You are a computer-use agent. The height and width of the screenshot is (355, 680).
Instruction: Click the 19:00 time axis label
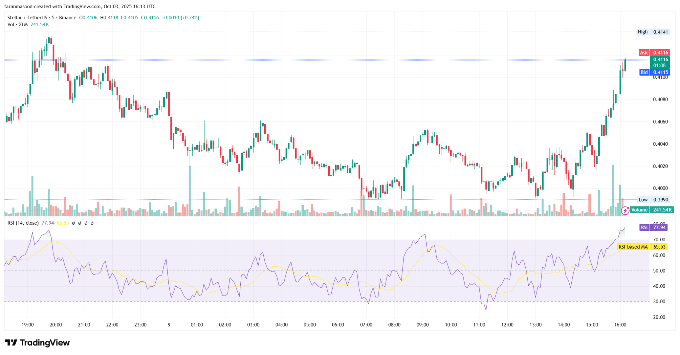pos(28,325)
